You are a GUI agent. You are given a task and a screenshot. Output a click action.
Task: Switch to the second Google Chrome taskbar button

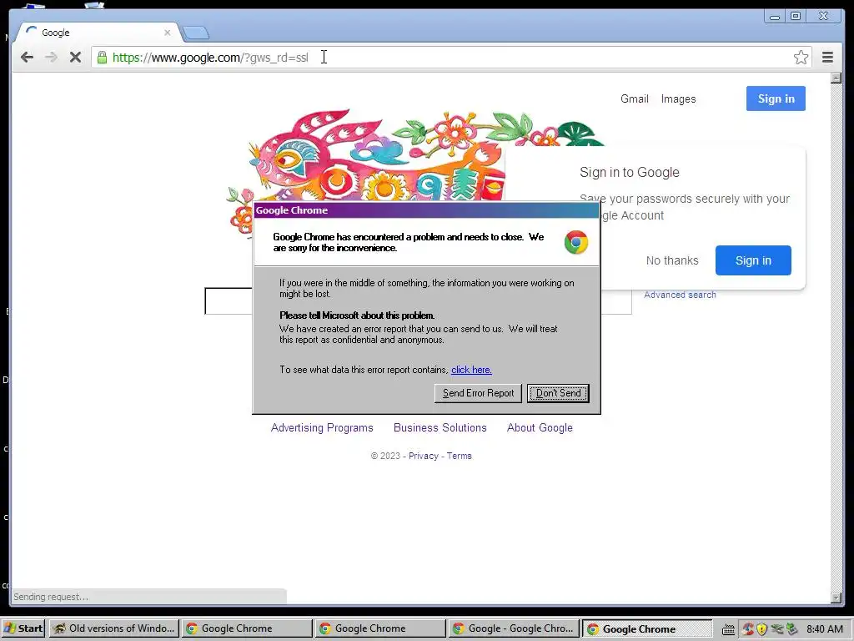coord(380,628)
